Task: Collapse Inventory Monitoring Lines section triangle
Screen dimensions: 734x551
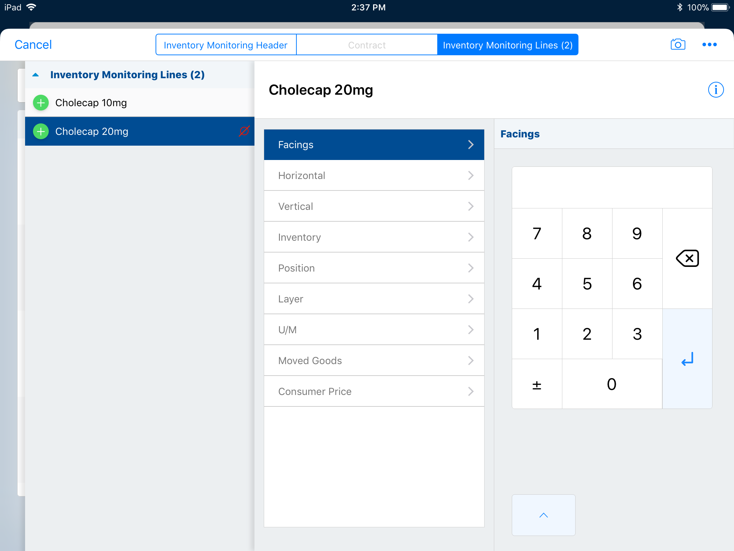Action: 35,75
